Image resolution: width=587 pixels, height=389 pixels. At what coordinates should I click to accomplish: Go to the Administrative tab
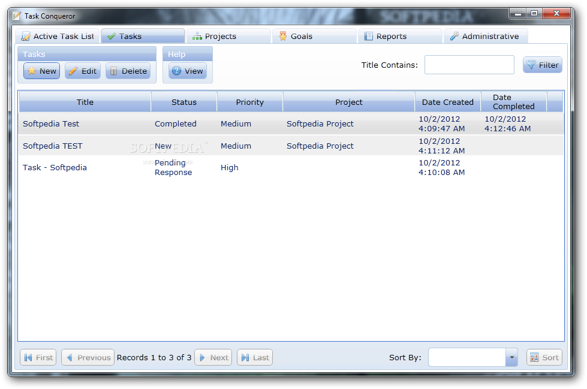click(x=486, y=36)
